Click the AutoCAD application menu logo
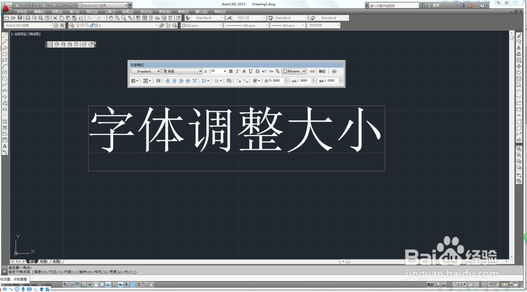The image size is (527, 292). (x=6, y=7)
